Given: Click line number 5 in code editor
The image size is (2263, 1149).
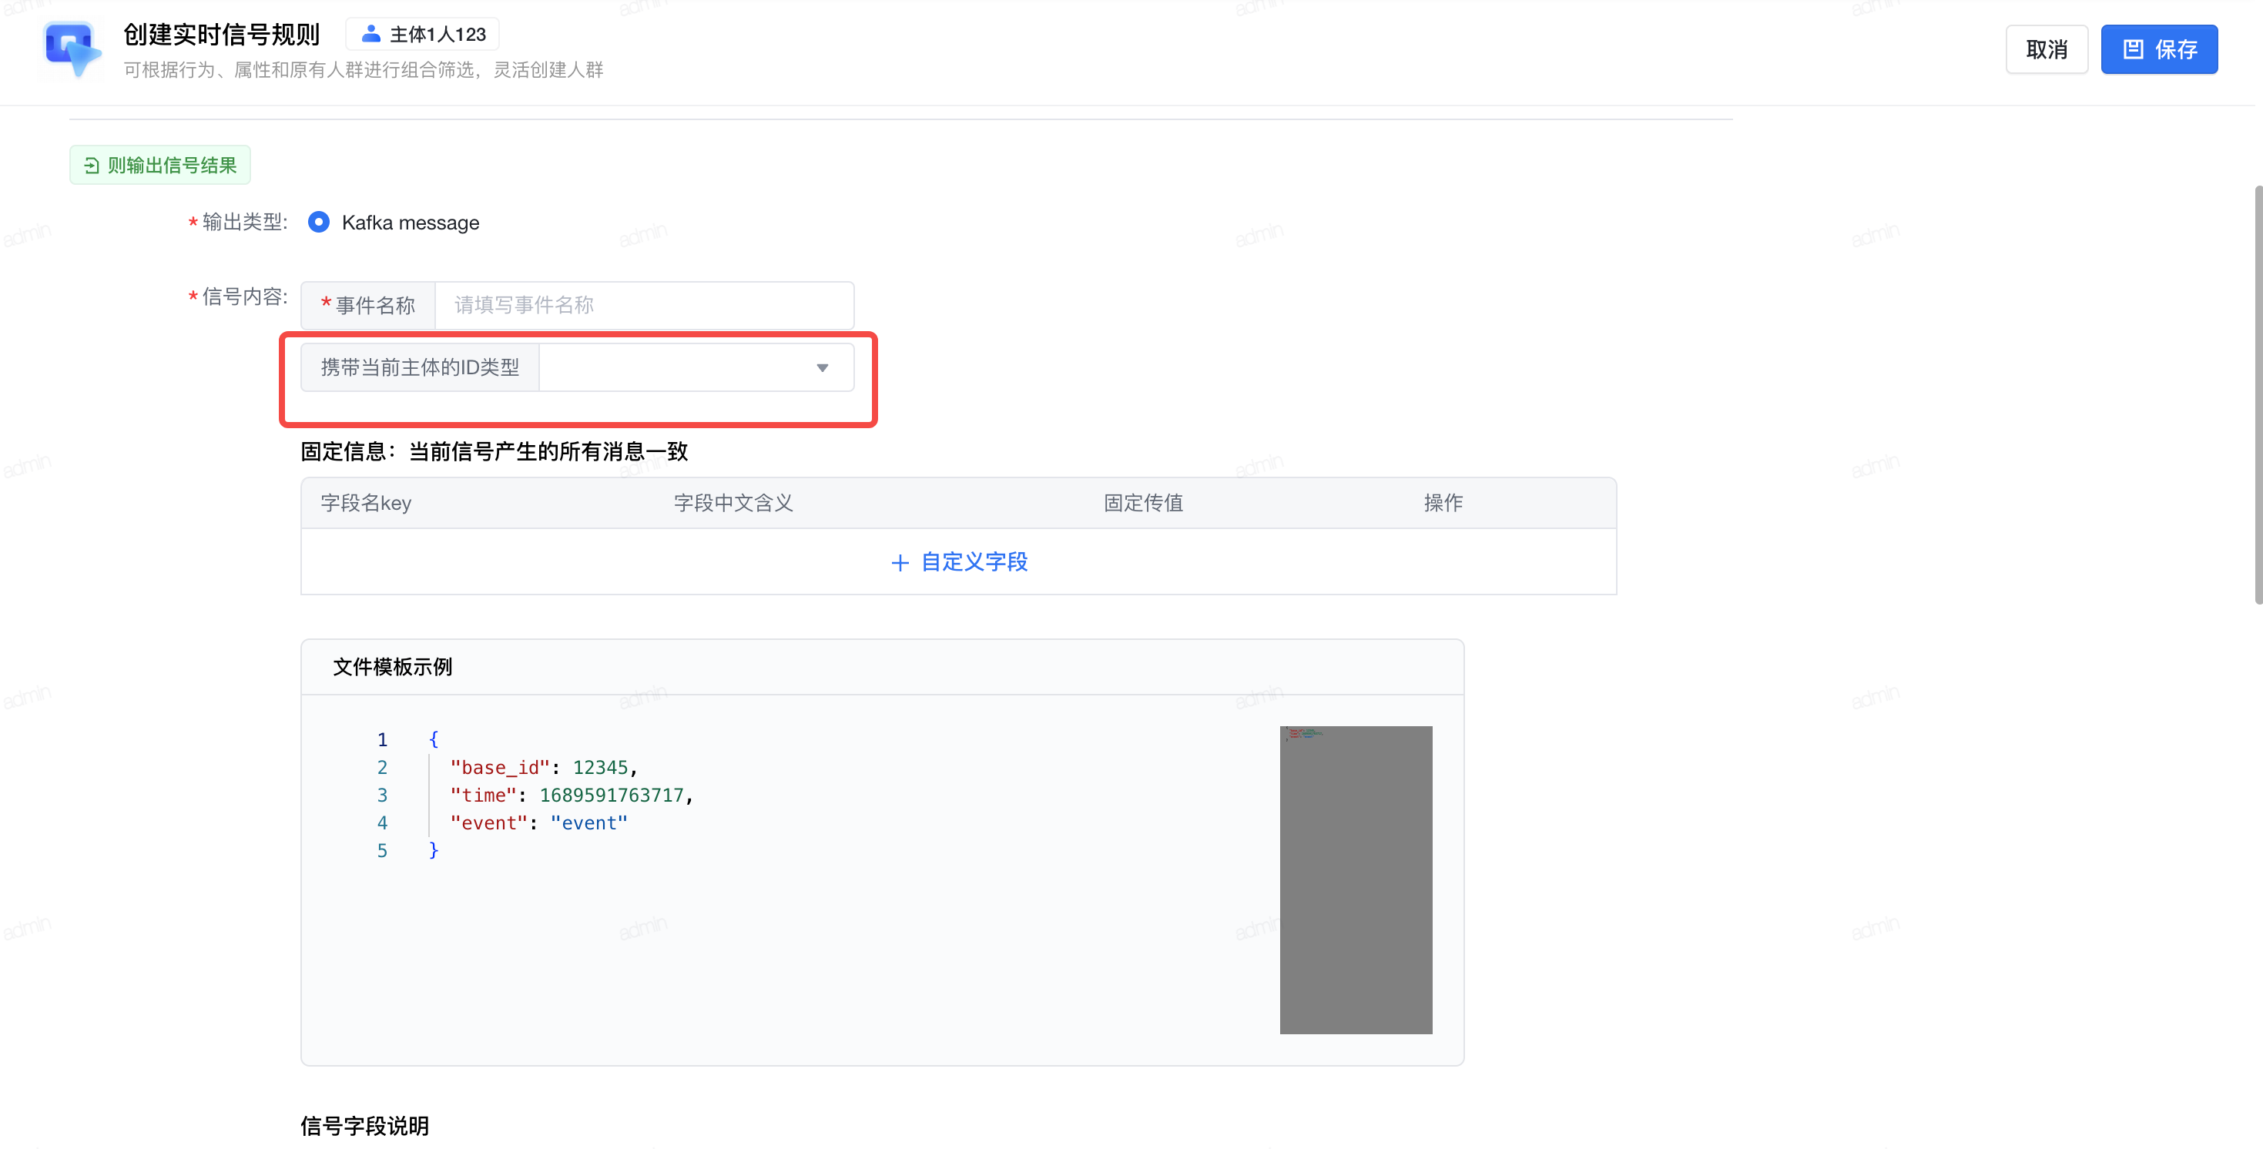Looking at the screenshot, I should point(382,851).
